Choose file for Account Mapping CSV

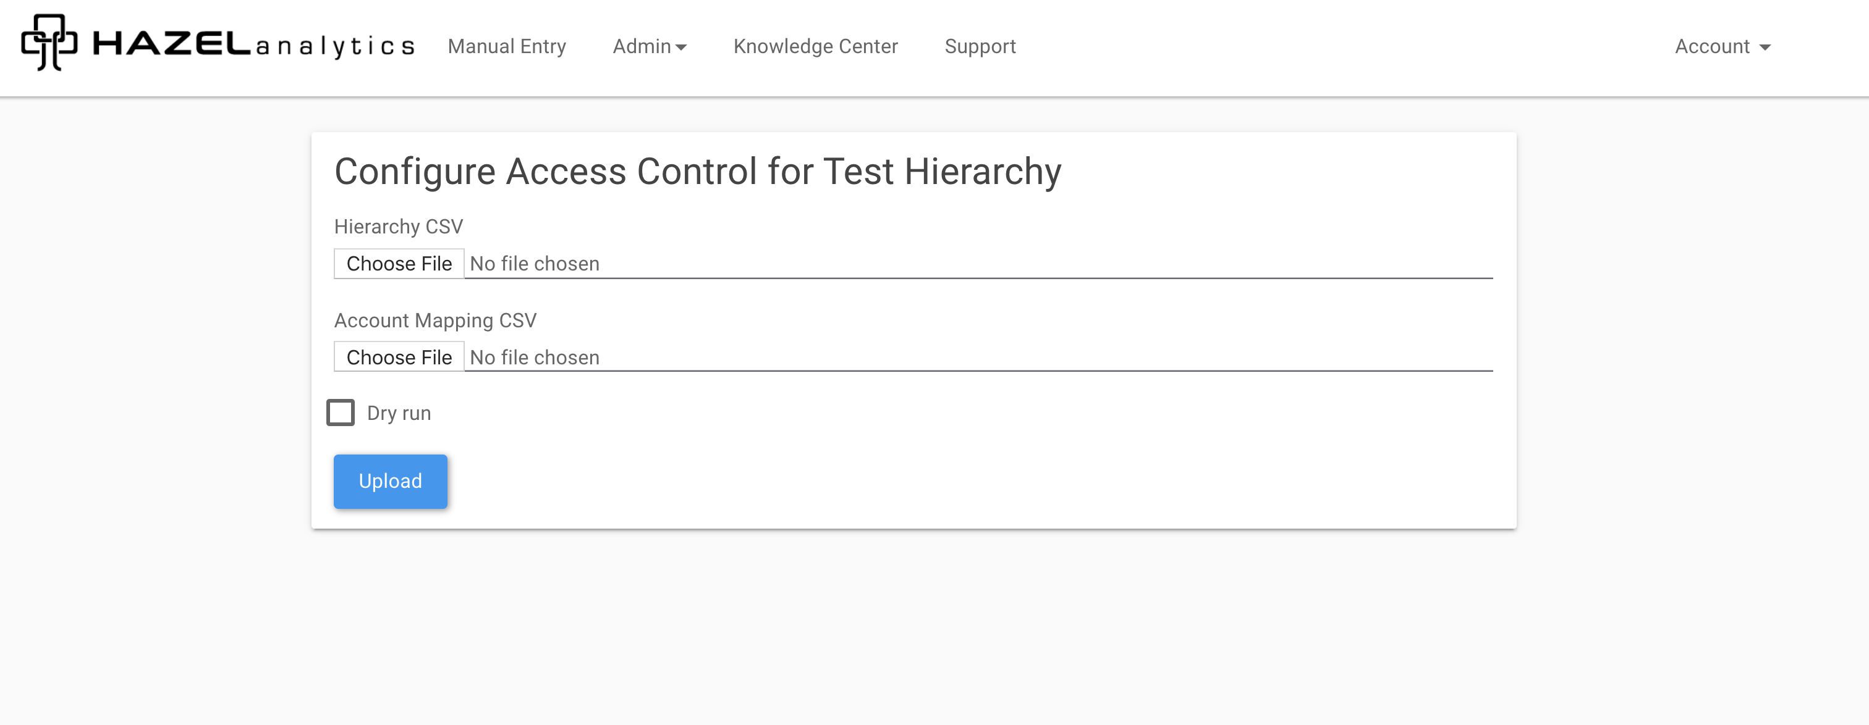399,358
